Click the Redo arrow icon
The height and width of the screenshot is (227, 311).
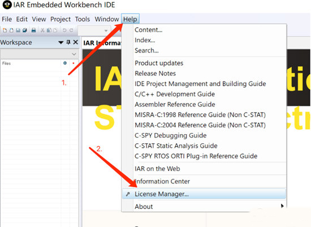(x=71, y=30)
